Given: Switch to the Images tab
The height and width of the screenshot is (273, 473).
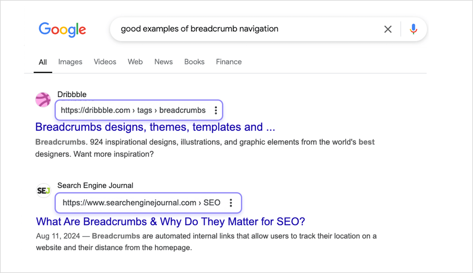Looking at the screenshot, I should [x=70, y=62].
